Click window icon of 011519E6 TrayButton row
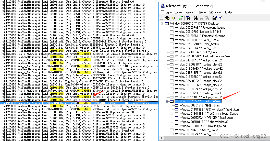The image size is (270, 141). tap(177, 110)
